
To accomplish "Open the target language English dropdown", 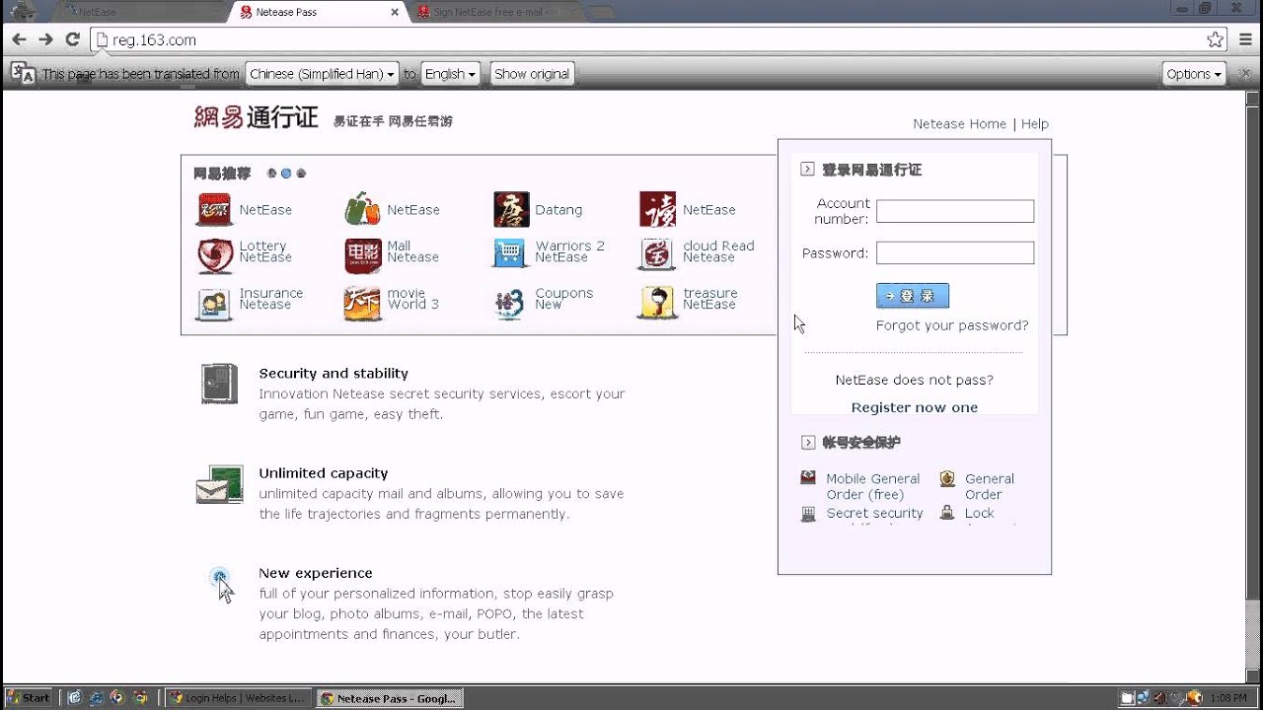I will click(450, 74).
